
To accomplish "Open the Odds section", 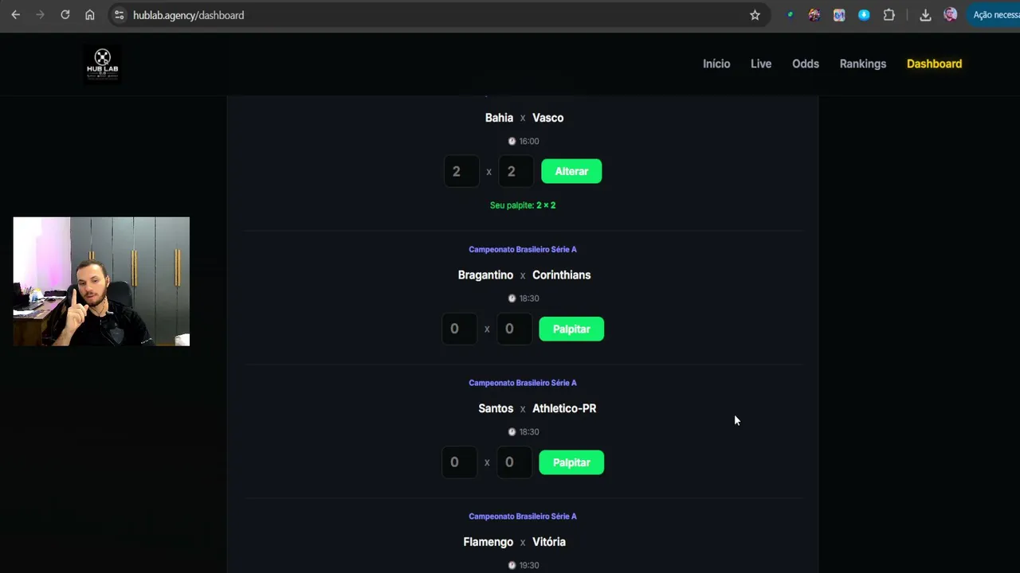I will coord(806,64).
